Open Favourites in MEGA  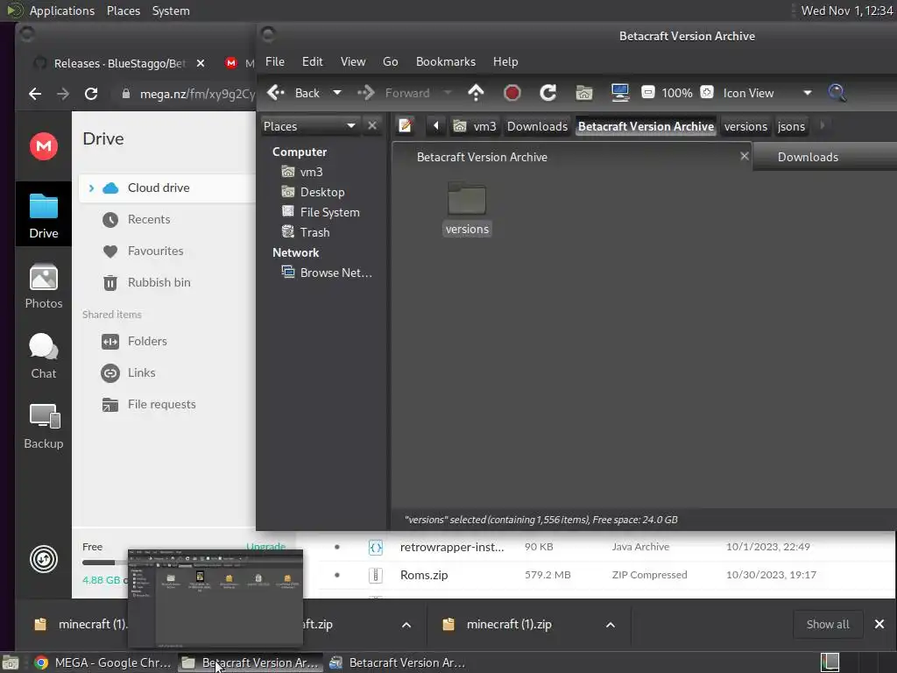click(156, 251)
